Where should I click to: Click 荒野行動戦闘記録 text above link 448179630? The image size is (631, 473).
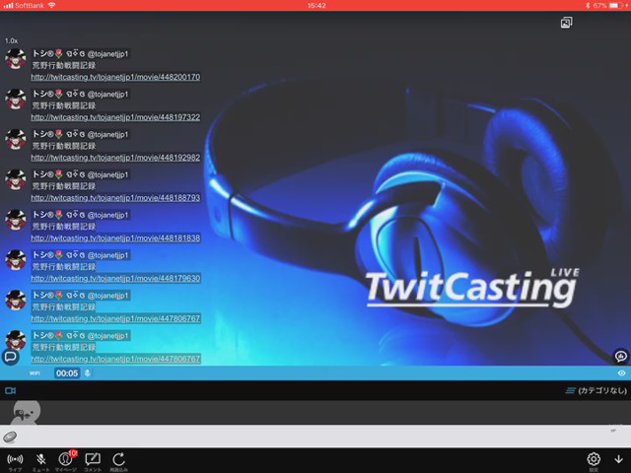point(63,267)
